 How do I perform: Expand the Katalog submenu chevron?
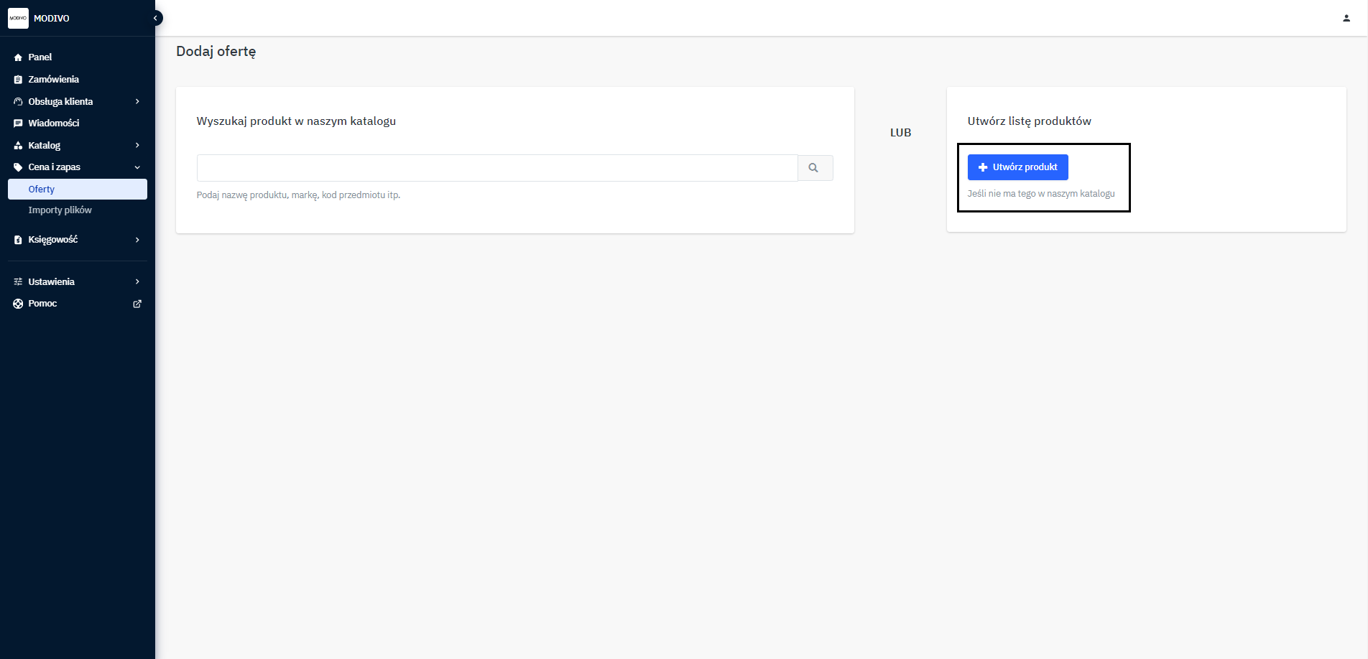coord(137,146)
